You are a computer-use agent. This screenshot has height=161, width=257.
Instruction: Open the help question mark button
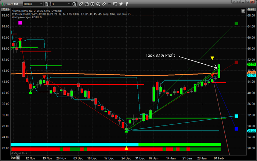234,2
